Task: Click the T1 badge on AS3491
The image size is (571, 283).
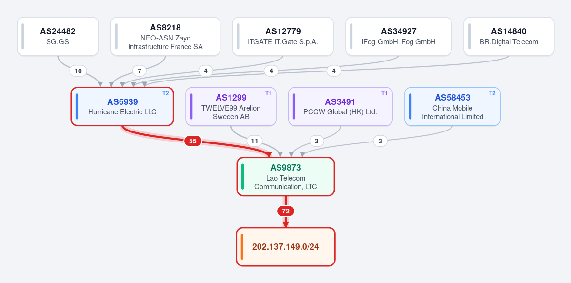Action: (x=384, y=93)
